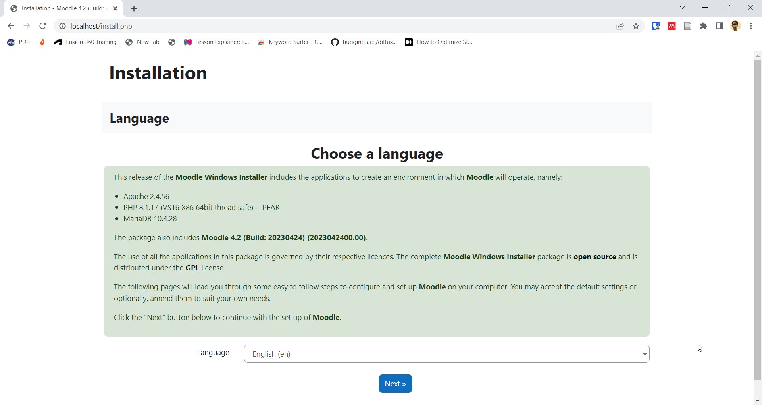Screen dimensions: 762x405
Task: Open the New Tab bookmark
Action: point(142,42)
